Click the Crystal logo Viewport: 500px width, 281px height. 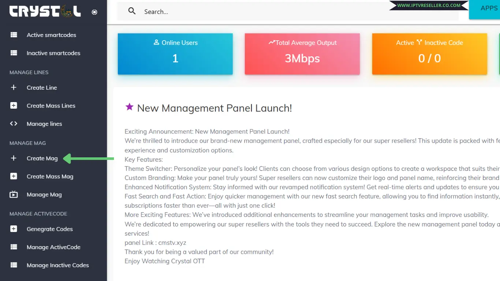(45, 12)
